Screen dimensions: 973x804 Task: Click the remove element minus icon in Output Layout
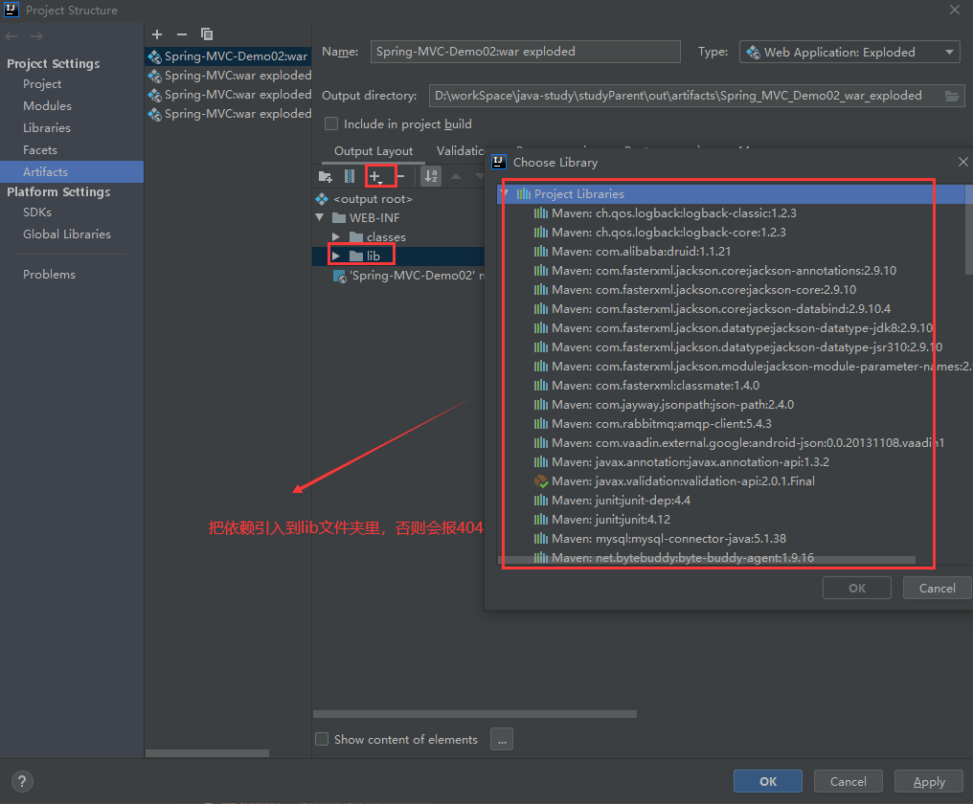(x=401, y=177)
